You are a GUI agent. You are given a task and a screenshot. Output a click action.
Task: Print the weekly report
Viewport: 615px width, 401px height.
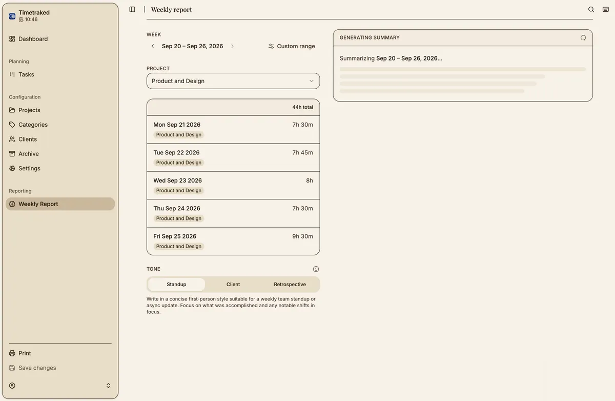click(x=60, y=353)
